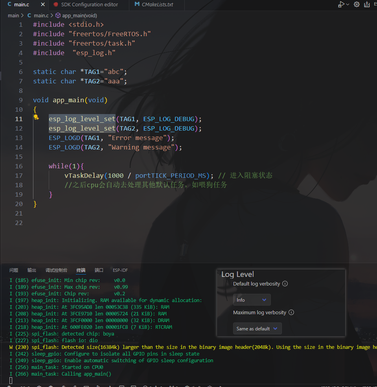Click the '进入阻塞状态' comment
Image resolution: width=377 pixels, height=387 pixels.
251,175
